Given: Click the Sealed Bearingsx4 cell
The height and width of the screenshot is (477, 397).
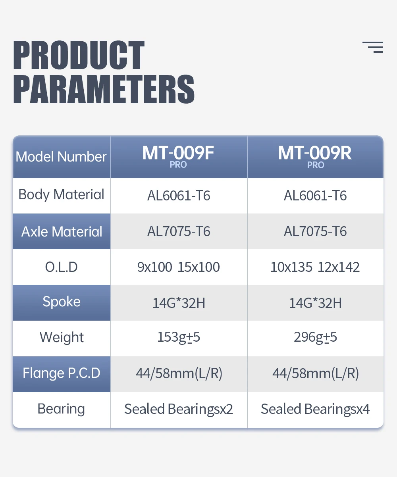Looking at the screenshot, I should pos(315,409).
